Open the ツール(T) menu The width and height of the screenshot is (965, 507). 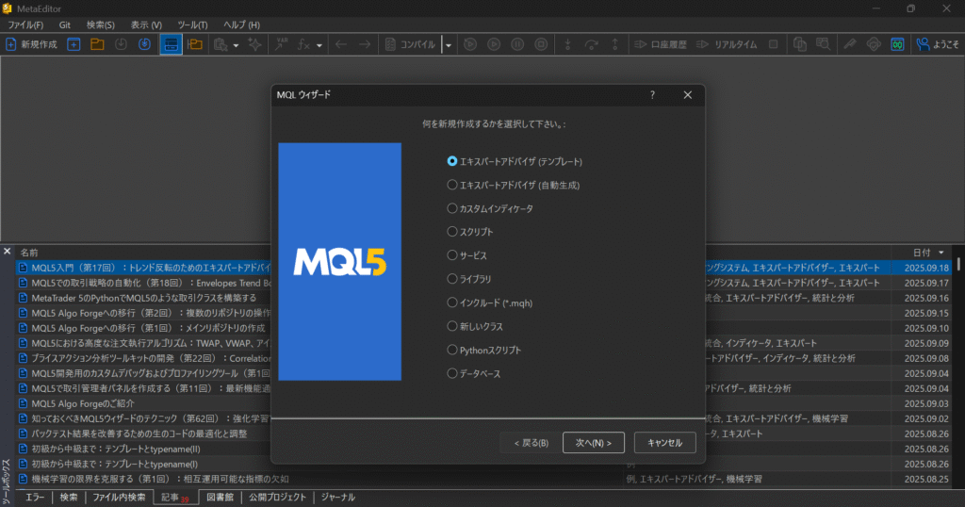coord(192,25)
